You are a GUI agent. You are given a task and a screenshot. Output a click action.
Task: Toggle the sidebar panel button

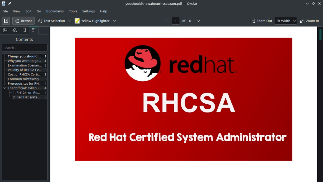(x=6, y=21)
